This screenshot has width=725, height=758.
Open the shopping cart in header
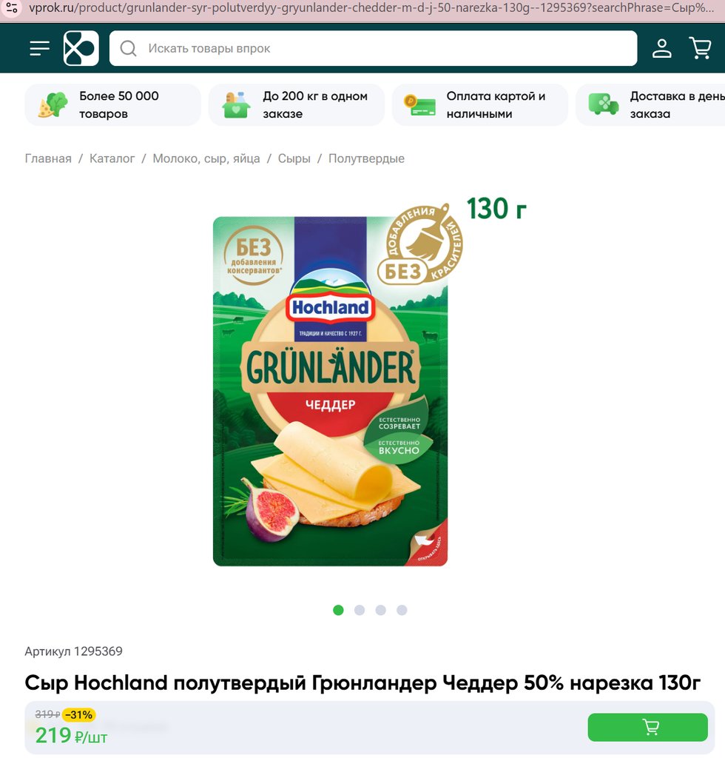click(700, 48)
